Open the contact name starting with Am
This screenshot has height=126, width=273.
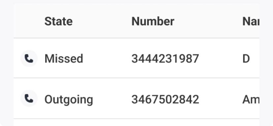251,99
